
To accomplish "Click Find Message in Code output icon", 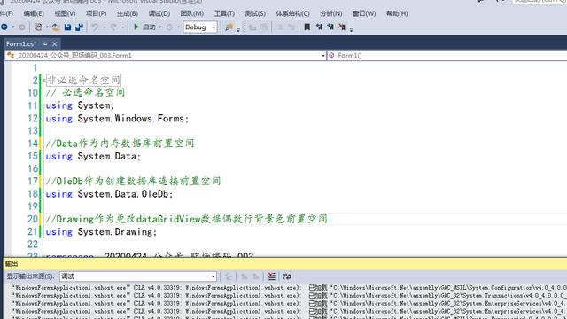I will click(x=229, y=276).
